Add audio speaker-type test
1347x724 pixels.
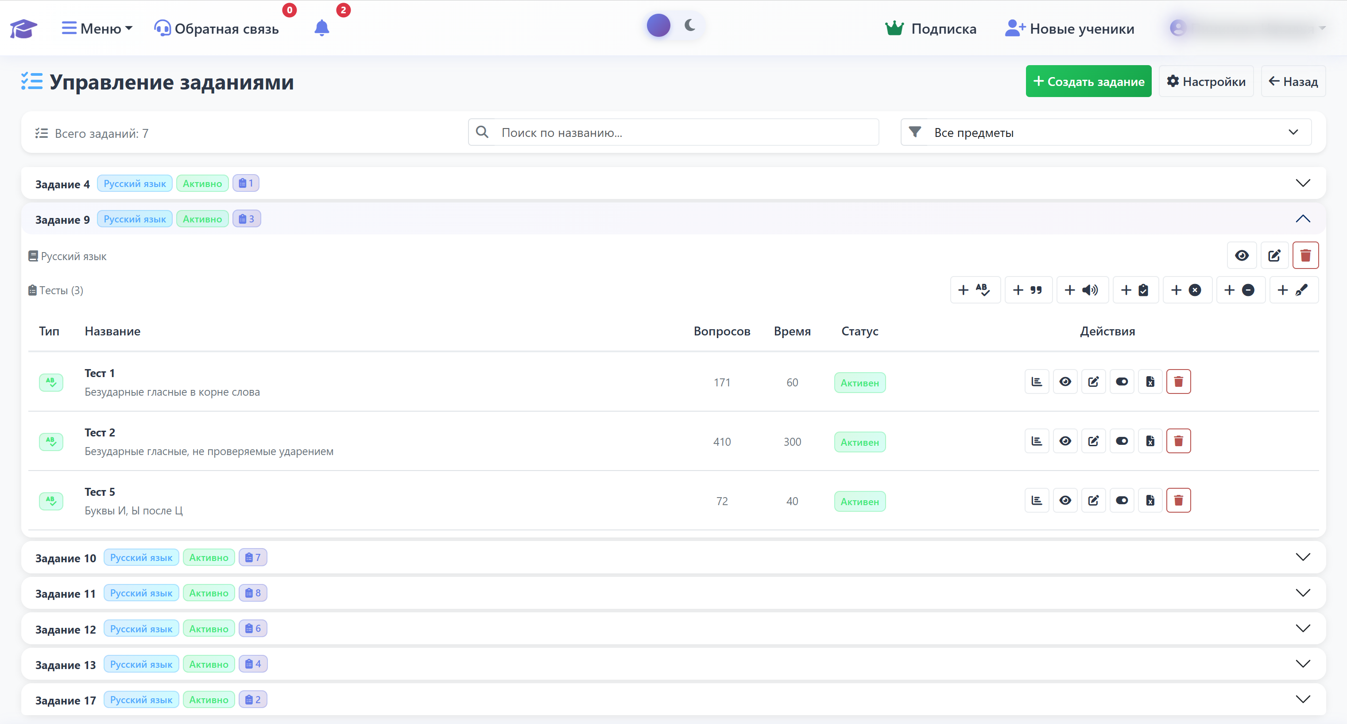pos(1082,290)
